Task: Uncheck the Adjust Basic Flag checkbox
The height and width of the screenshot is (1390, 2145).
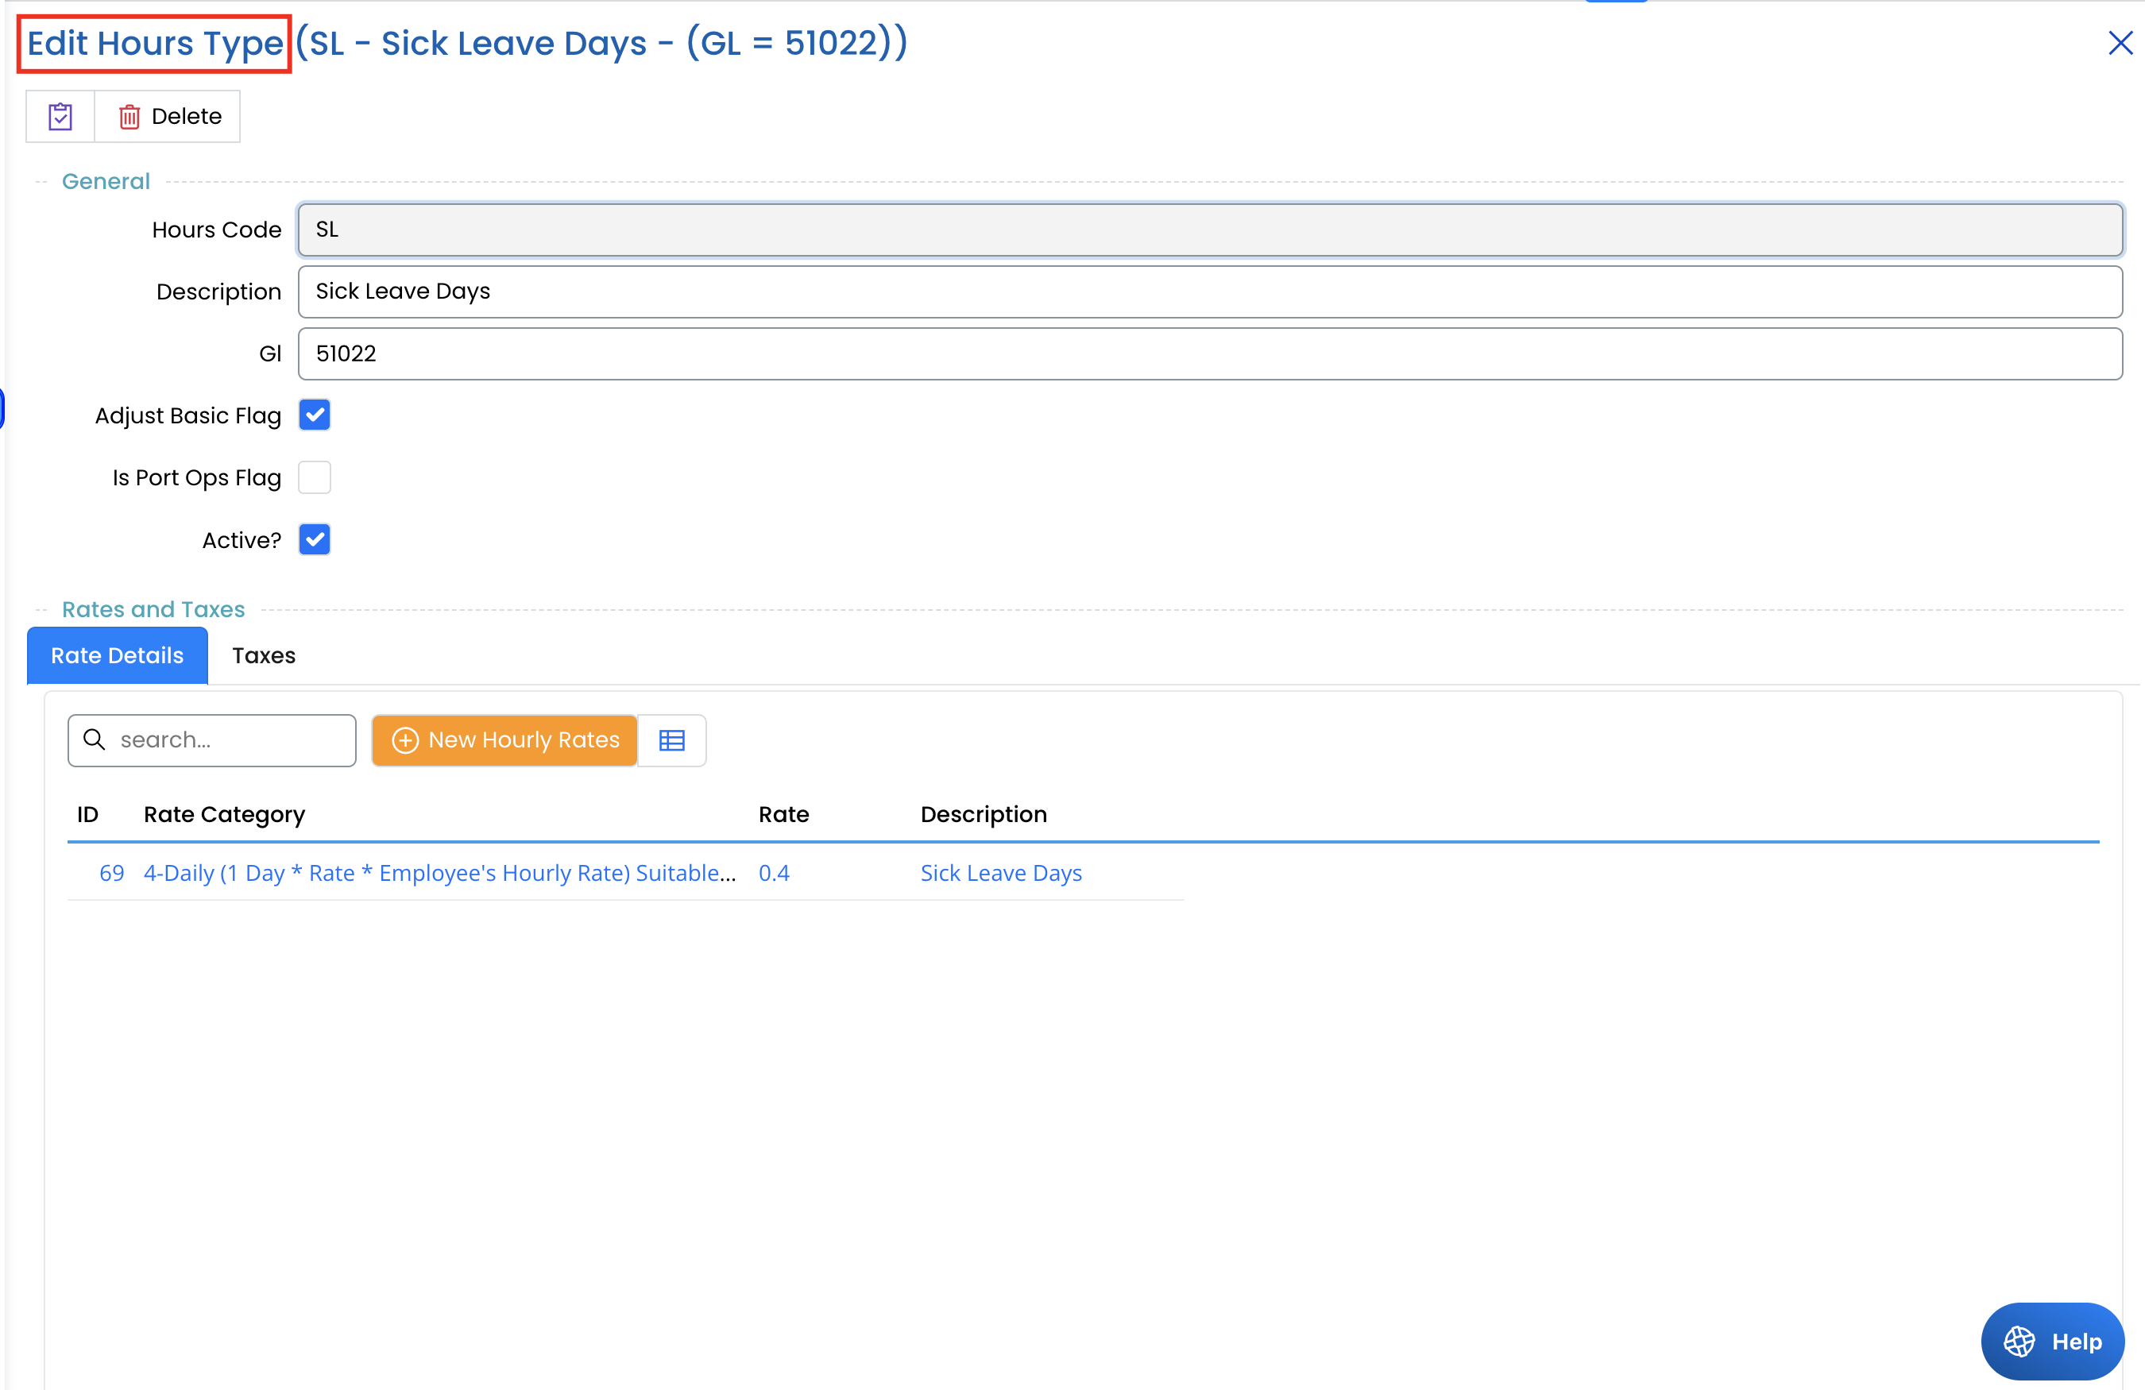Action: point(315,415)
